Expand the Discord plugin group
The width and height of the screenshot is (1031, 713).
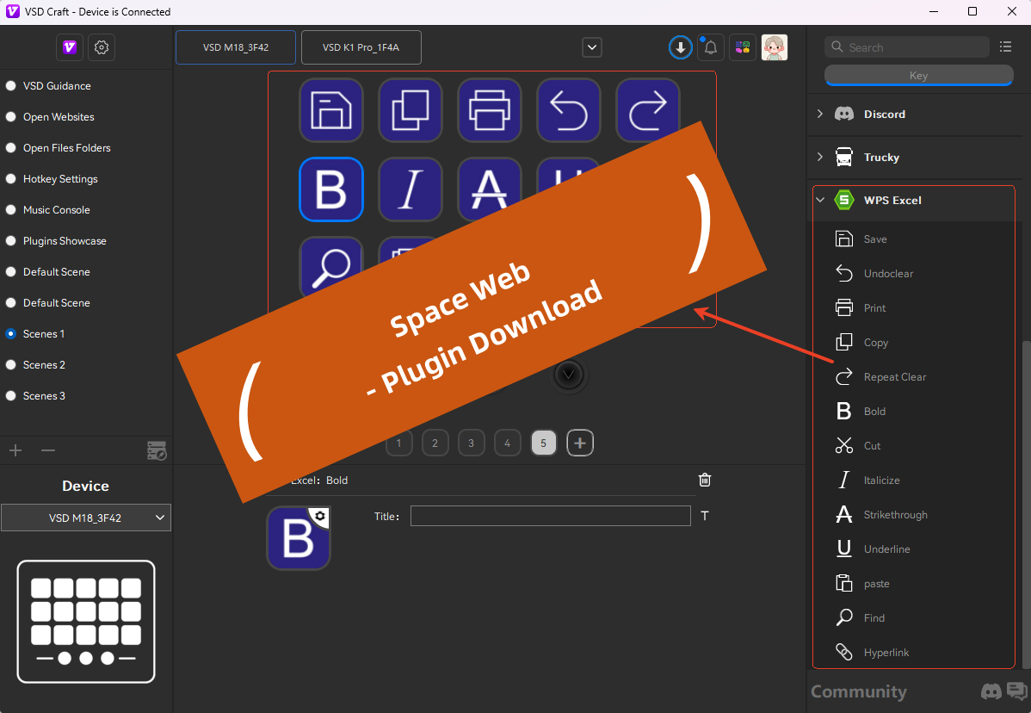[820, 115]
